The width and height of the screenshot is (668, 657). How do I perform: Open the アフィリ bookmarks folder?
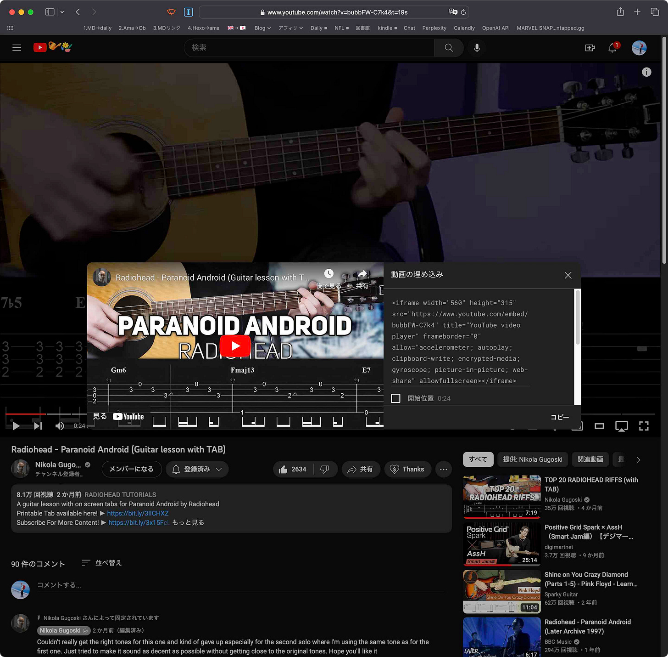coord(290,28)
